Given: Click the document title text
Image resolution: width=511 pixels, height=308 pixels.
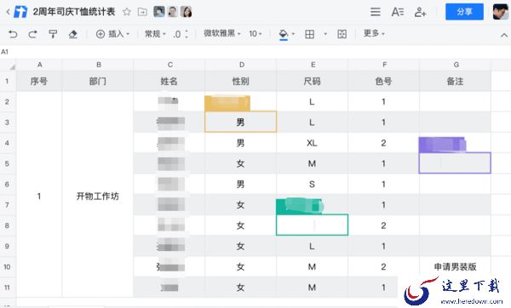Looking at the screenshot, I should [74, 12].
